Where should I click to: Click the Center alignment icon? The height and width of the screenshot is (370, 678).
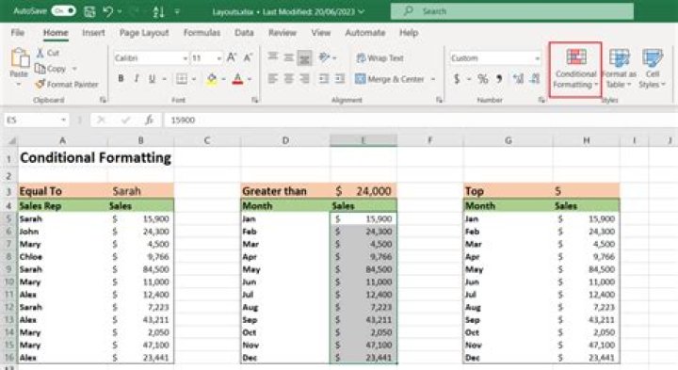[x=288, y=79]
